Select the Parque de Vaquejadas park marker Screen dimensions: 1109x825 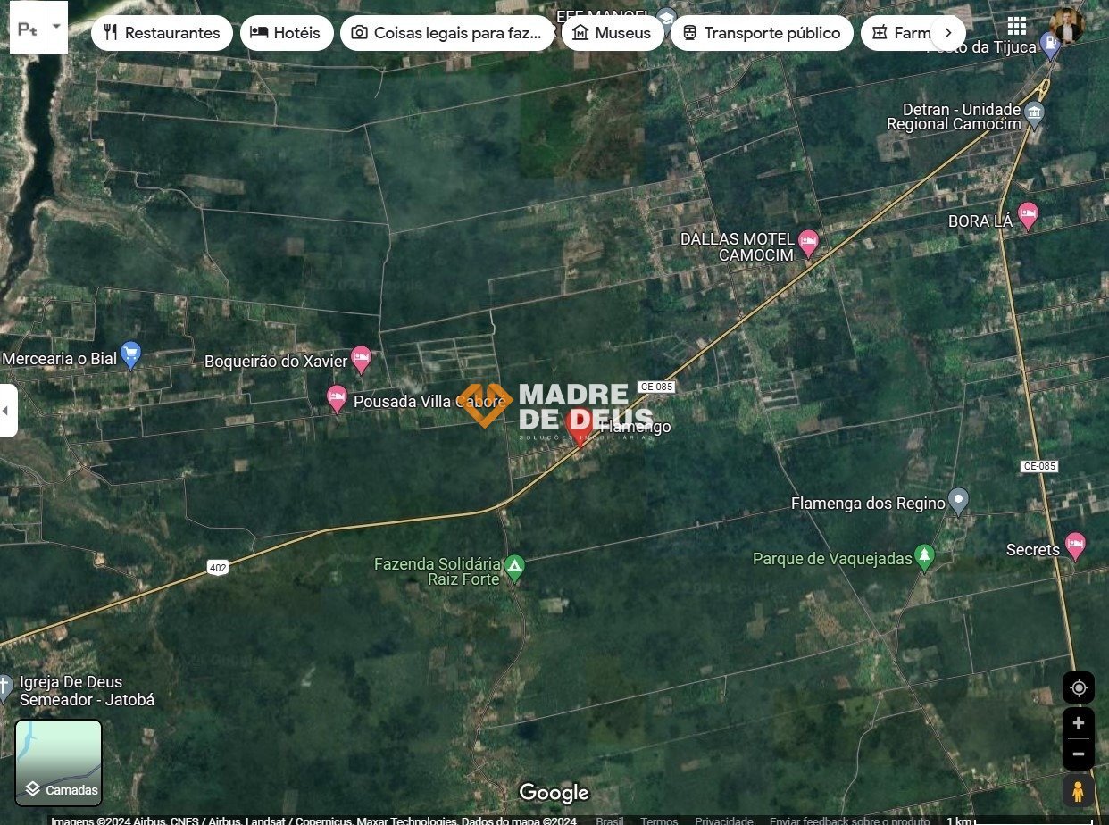click(924, 557)
